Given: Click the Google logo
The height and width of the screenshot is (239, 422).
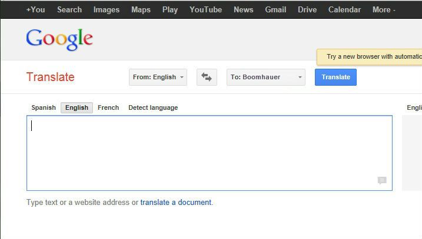Looking at the screenshot, I should (x=59, y=39).
